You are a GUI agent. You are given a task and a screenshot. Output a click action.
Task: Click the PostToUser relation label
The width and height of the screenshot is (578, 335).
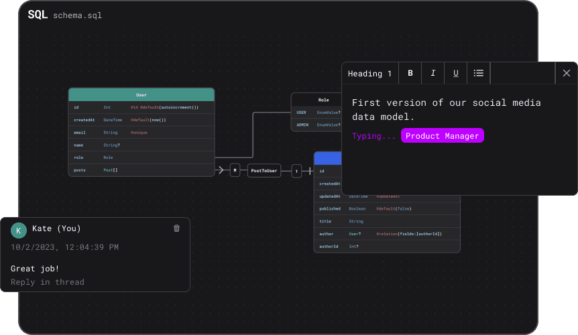(264, 171)
